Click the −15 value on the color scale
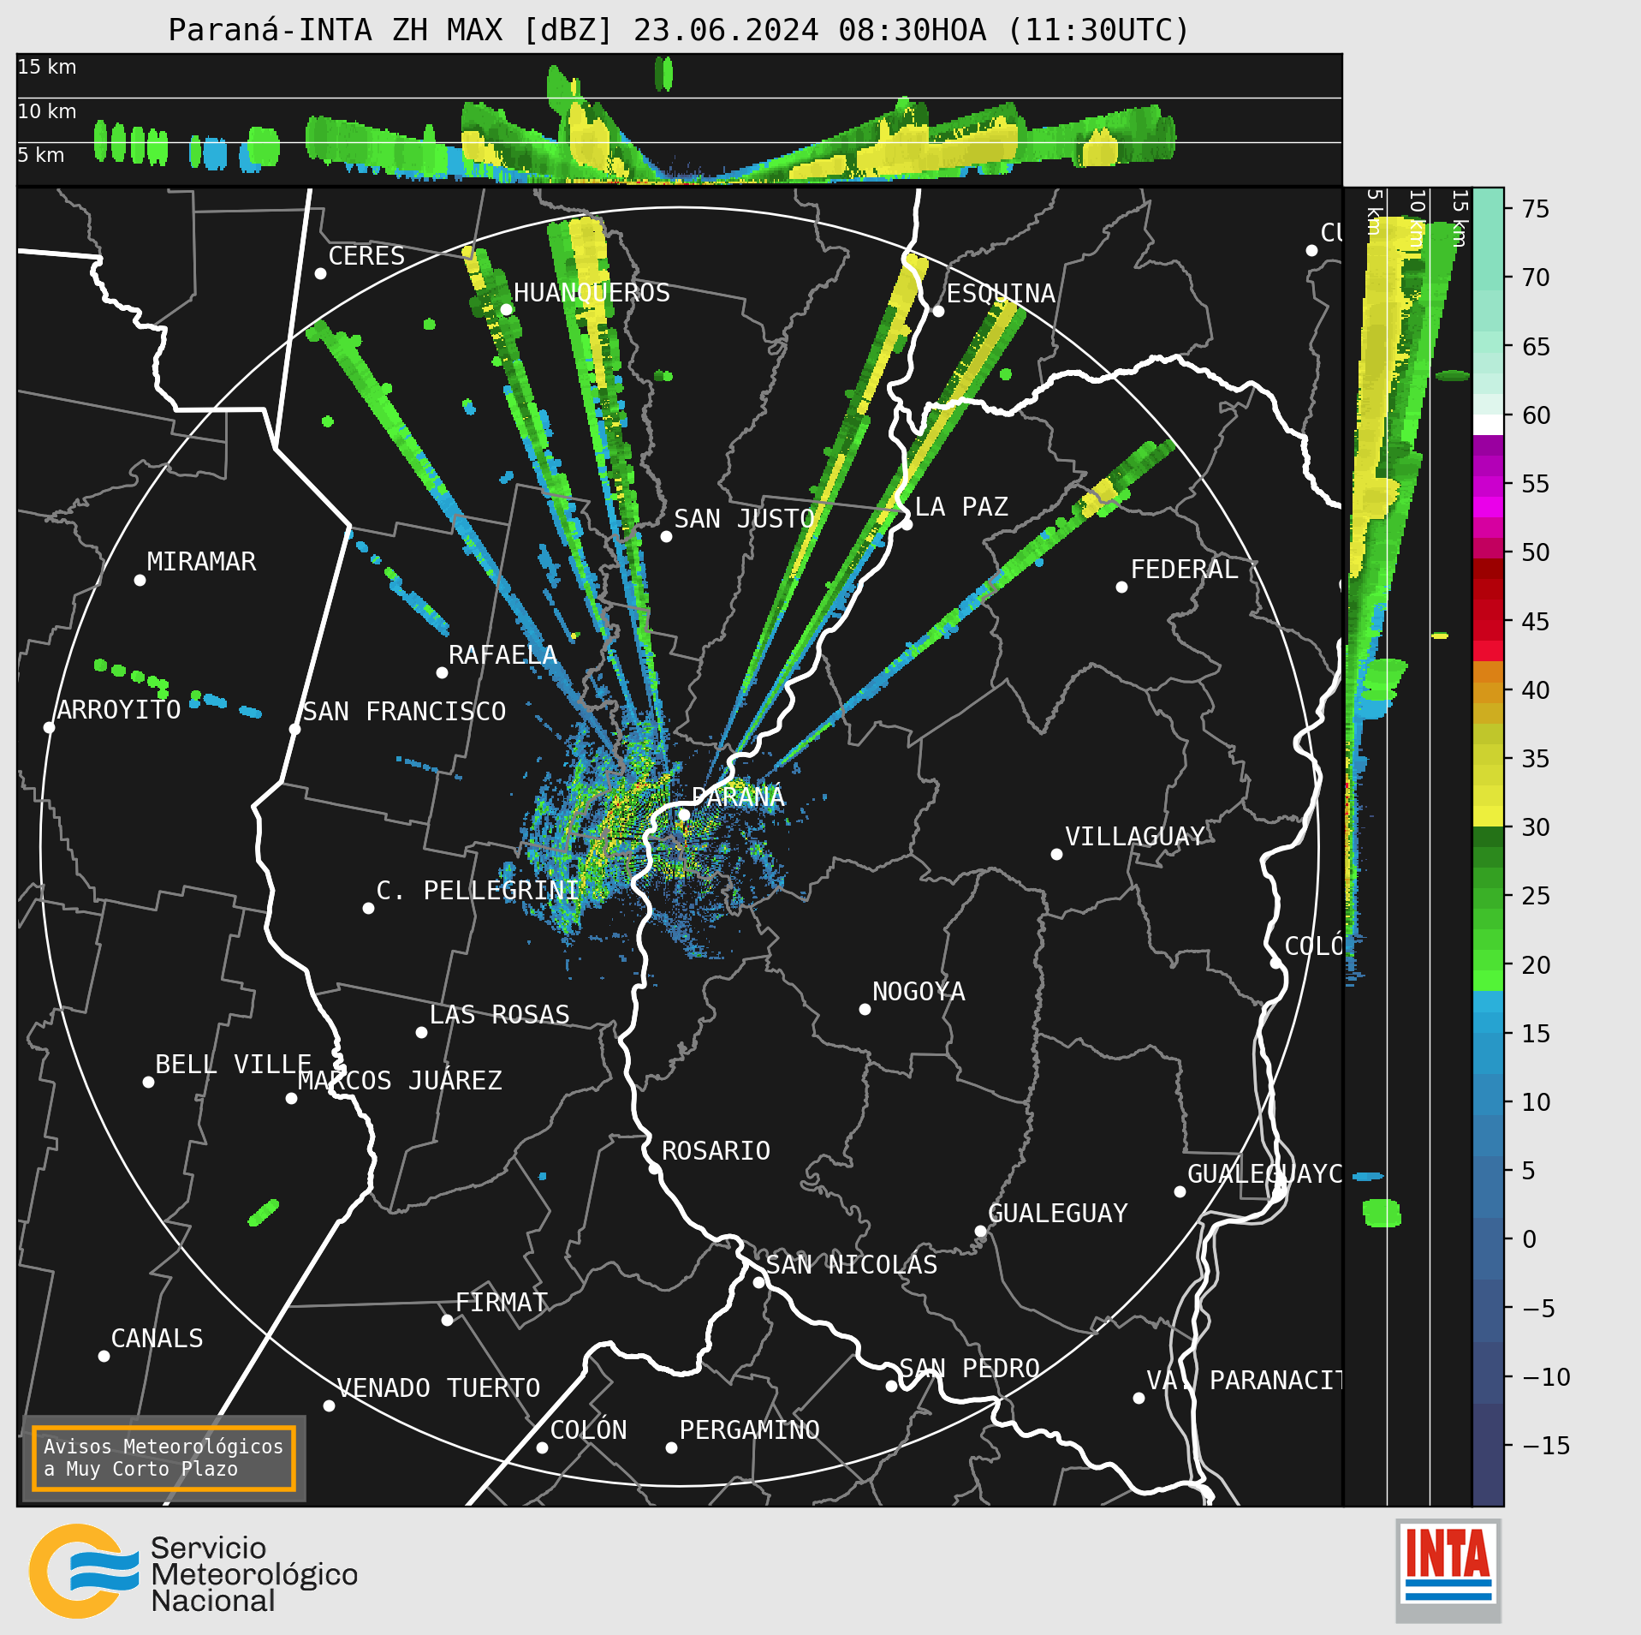Screen dimensions: 1641x1635 click(1546, 1446)
